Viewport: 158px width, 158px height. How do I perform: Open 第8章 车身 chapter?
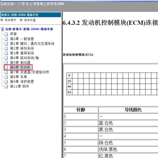(x=18, y=77)
